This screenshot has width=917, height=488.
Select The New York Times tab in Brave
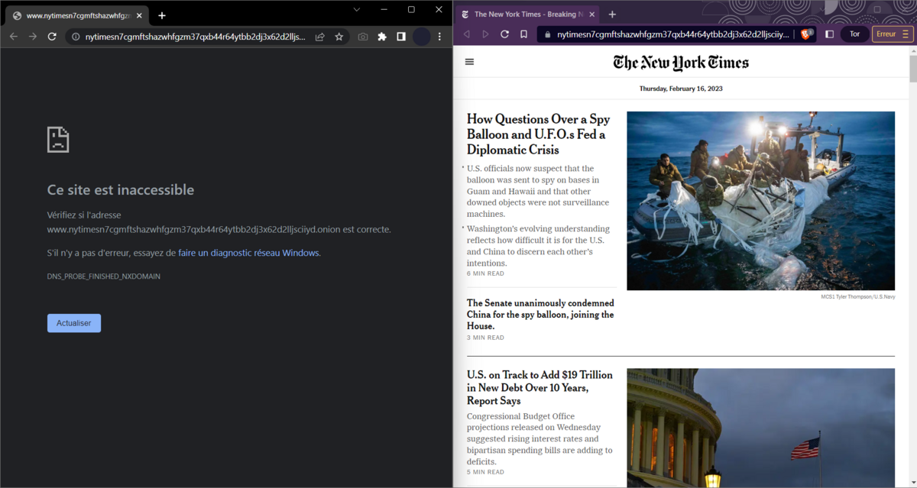pyautogui.click(x=529, y=15)
